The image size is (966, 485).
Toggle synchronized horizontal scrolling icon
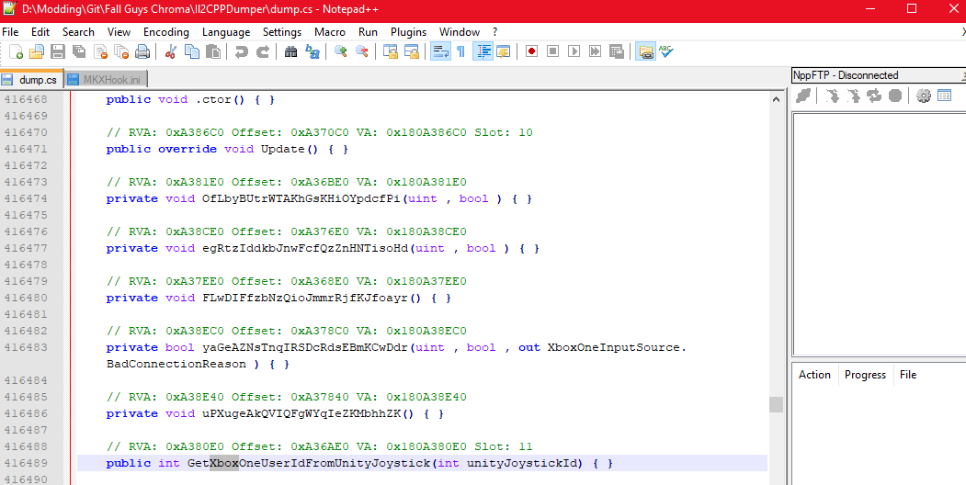[412, 52]
